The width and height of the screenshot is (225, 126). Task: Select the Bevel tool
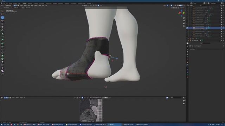point(2,47)
